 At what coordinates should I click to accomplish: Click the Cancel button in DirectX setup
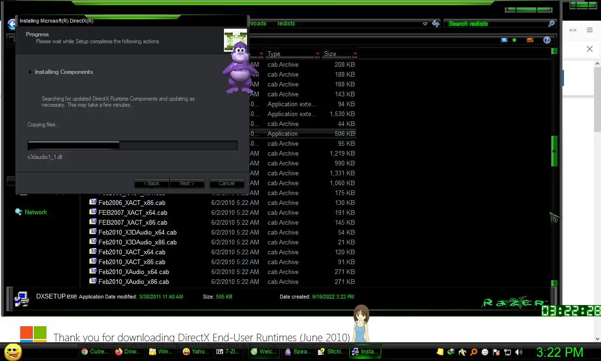227,183
